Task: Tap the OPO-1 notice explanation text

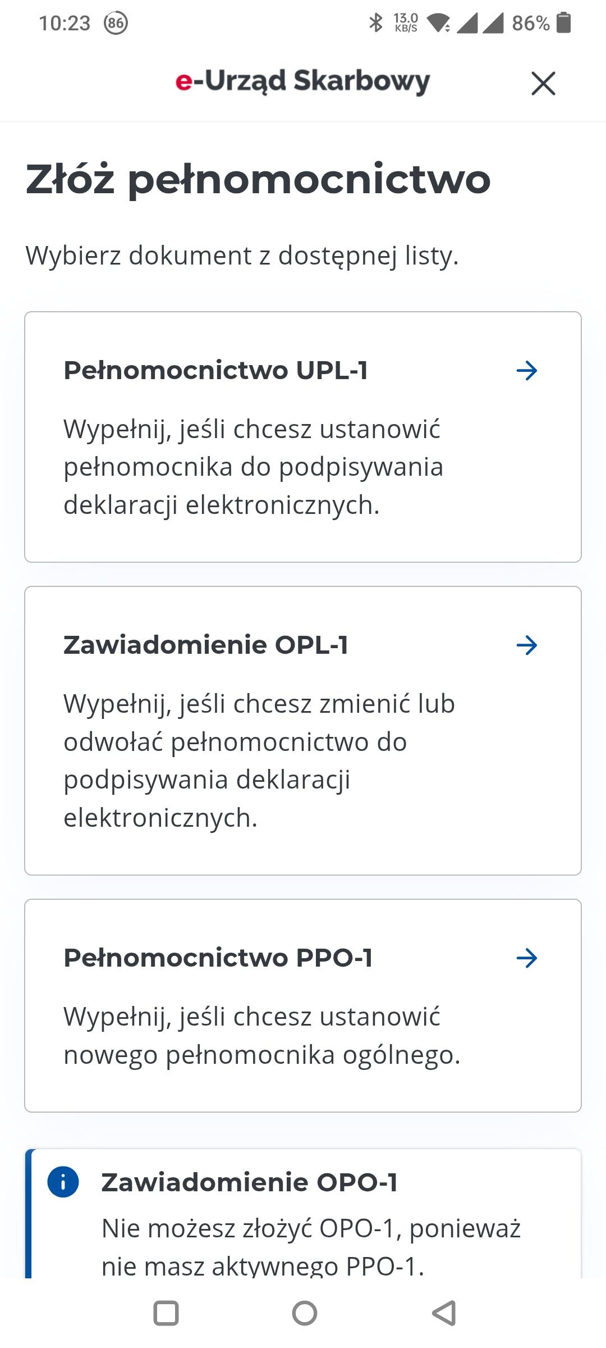Action: coord(311,1247)
